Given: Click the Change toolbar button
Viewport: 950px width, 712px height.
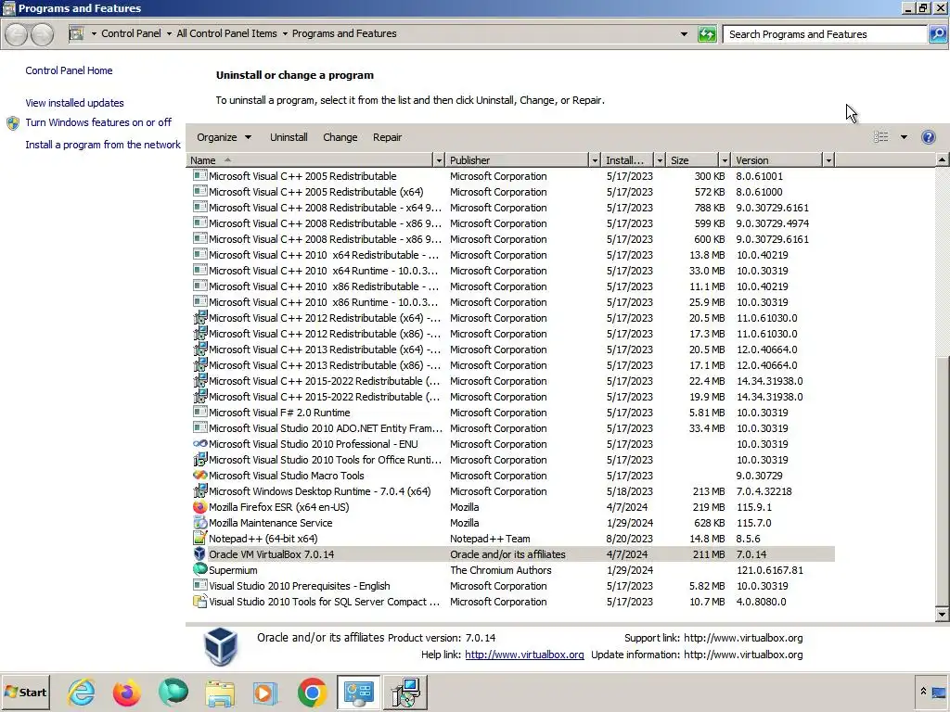Looking at the screenshot, I should [x=340, y=137].
